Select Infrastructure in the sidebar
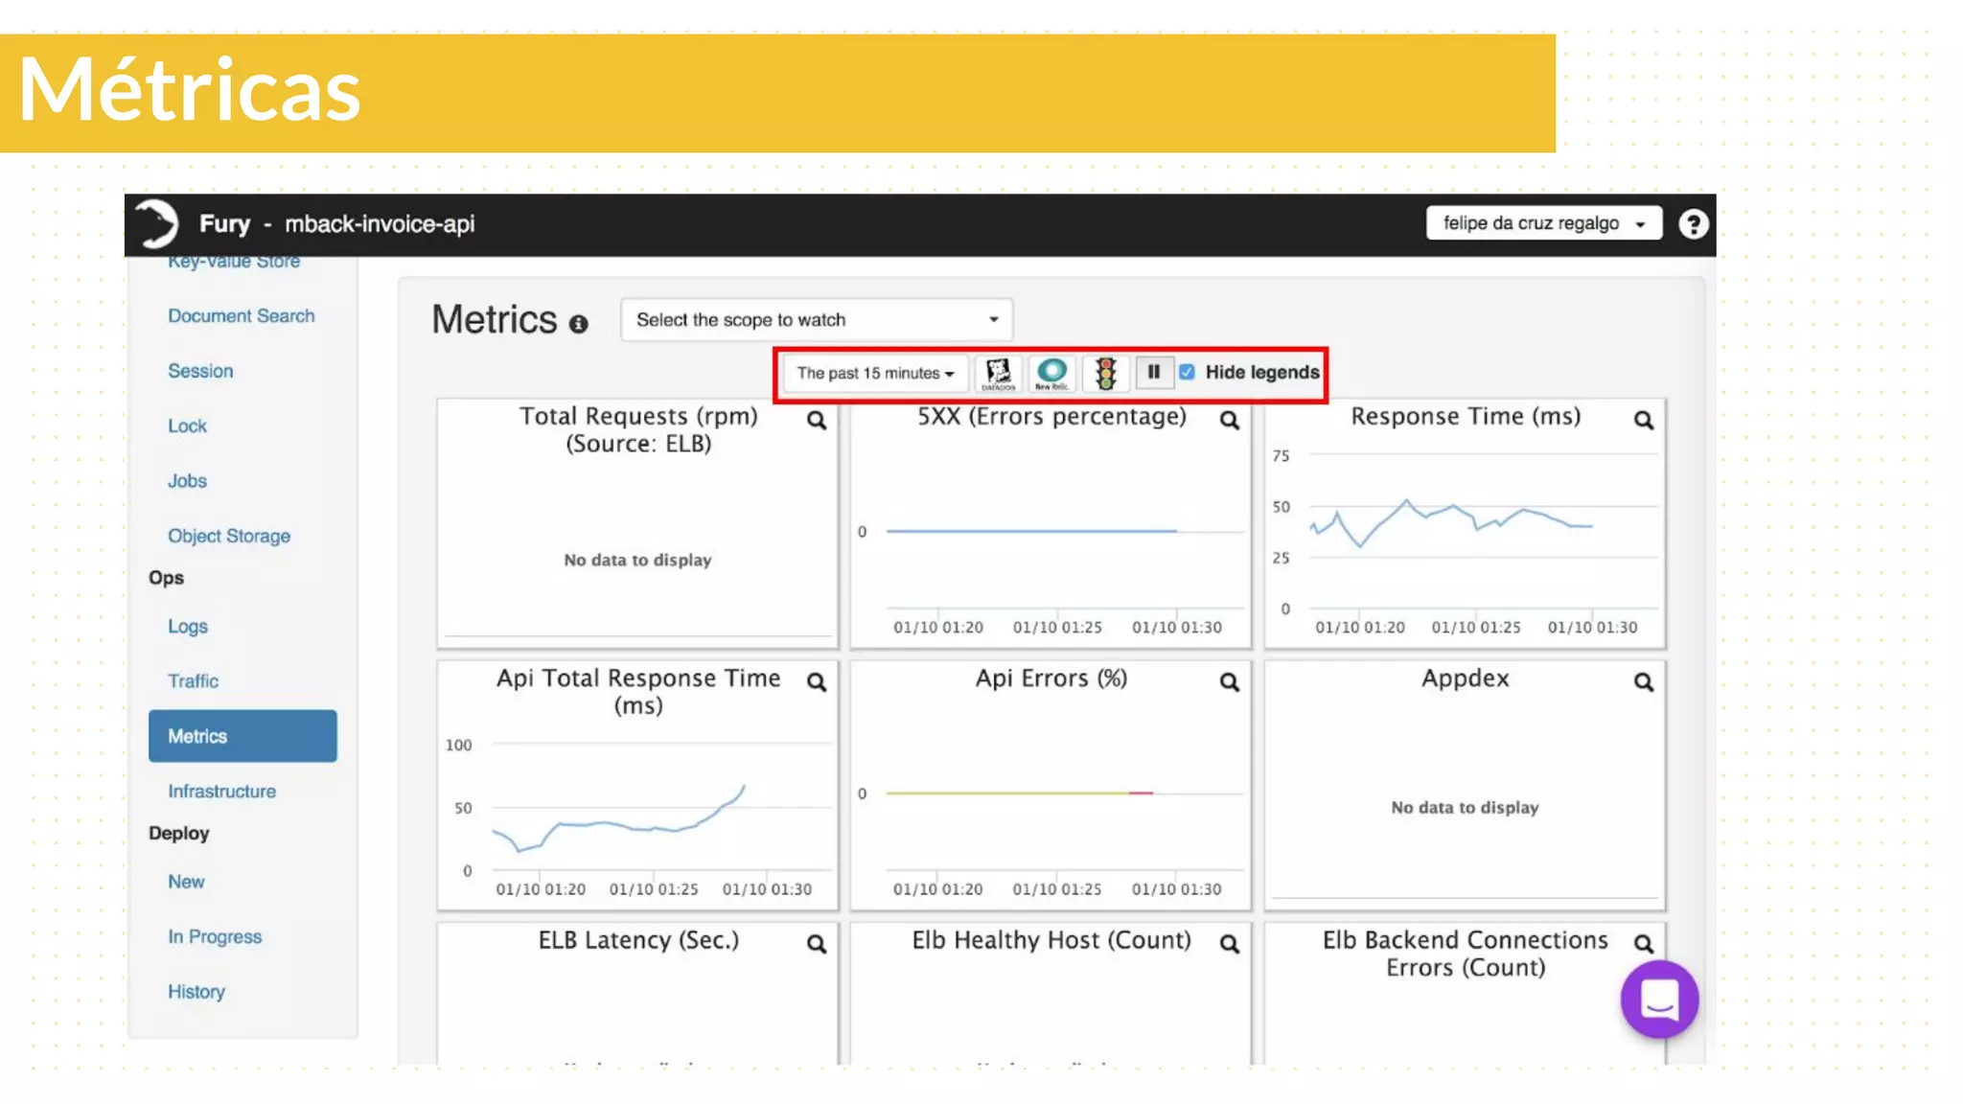The image size is (1963, 1104). tap(221, 791)
